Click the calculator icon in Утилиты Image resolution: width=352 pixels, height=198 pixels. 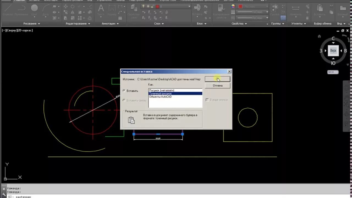pyautogui.click(x=307, y=18)
